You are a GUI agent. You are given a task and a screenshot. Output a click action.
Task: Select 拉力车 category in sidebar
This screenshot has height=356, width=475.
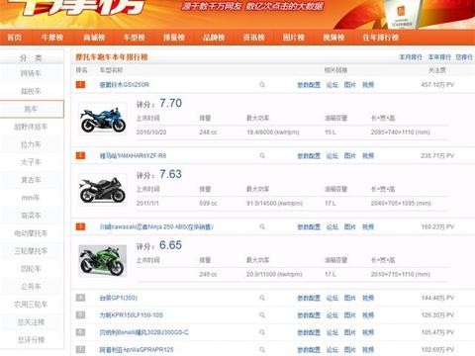tap(31, 144)
